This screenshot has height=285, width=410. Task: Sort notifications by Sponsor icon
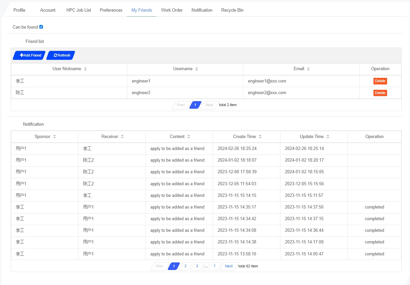54,137
